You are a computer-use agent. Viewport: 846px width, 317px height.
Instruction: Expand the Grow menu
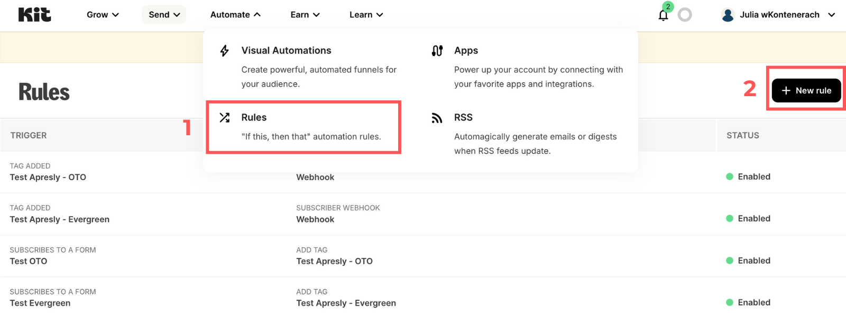pyautogui.click(x=103, y=15)
